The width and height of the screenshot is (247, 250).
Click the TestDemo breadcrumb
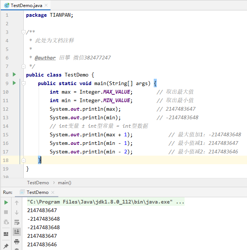point(38,182)
